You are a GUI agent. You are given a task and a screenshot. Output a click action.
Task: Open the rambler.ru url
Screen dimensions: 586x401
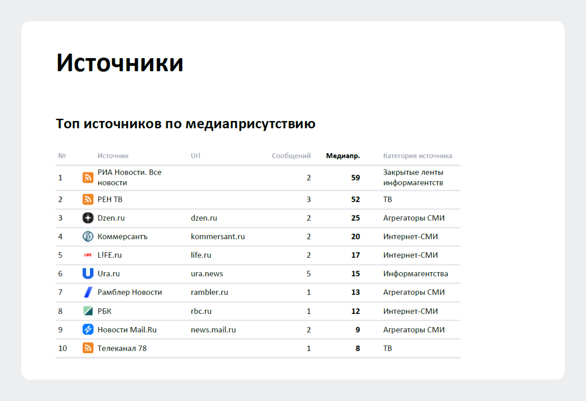click(x=209, y=292)
